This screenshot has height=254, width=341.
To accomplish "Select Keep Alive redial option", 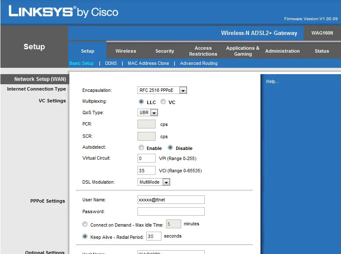I will [85, 237].
